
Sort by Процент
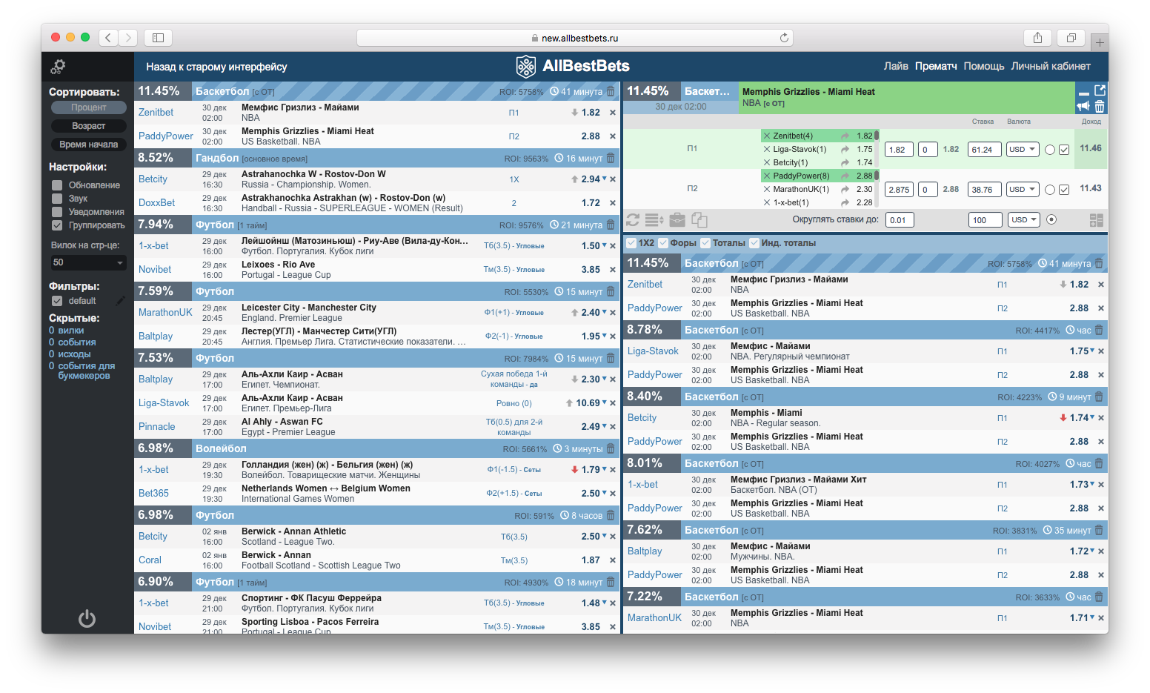[x=89, y=107]
